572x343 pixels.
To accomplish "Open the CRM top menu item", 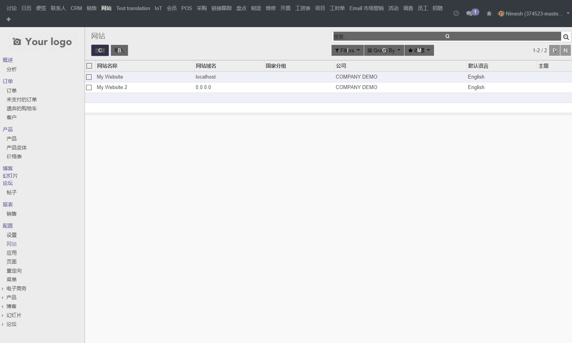I will point(76,8).
